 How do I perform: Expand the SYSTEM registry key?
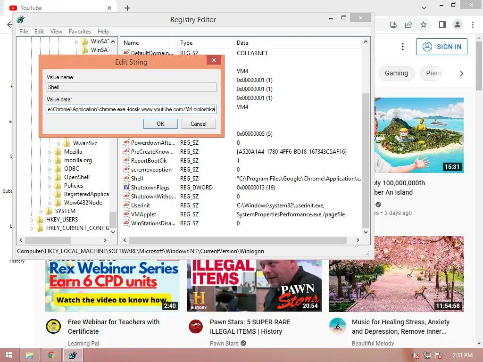[x=41, y=212]
